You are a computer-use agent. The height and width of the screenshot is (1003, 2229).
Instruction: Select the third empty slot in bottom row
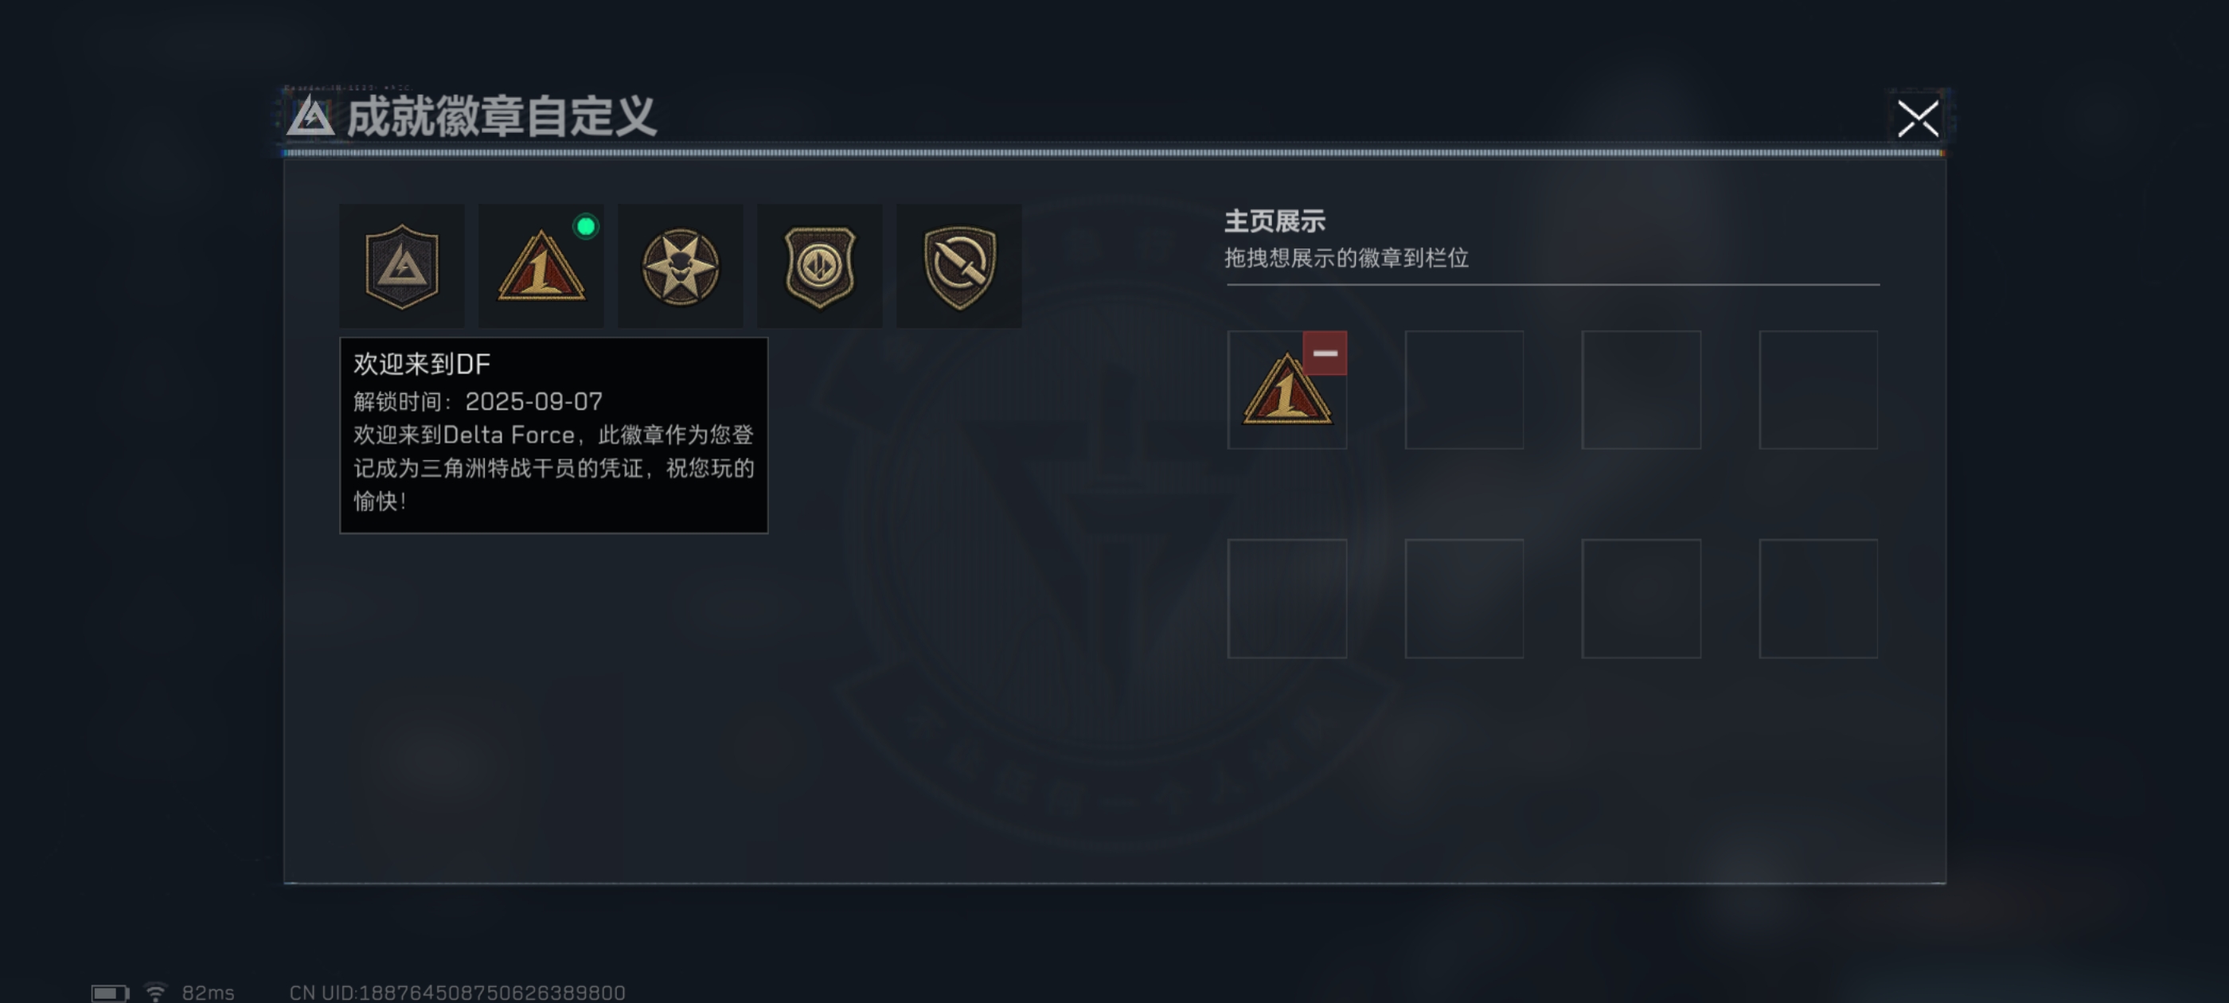1641,598
